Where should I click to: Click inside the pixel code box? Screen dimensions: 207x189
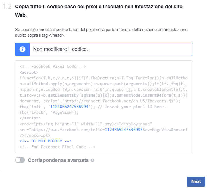point(104,107)
